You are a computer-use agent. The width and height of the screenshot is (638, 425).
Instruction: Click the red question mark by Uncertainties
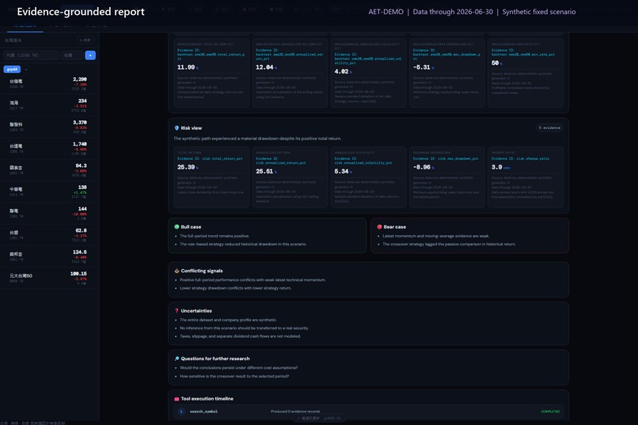(x=177, y=311)
